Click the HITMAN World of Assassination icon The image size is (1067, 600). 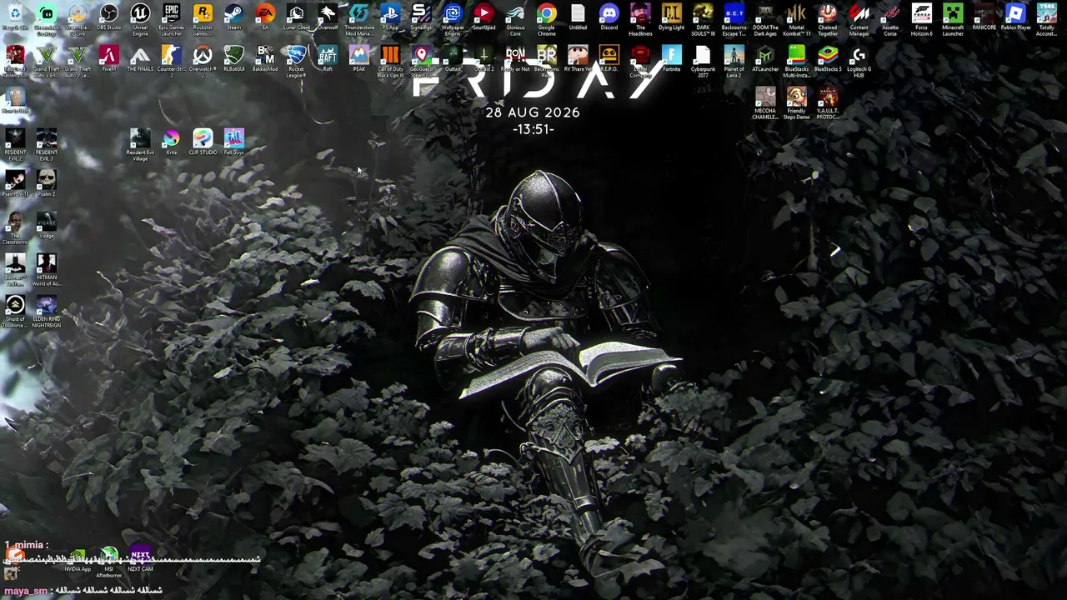[47, 270]
